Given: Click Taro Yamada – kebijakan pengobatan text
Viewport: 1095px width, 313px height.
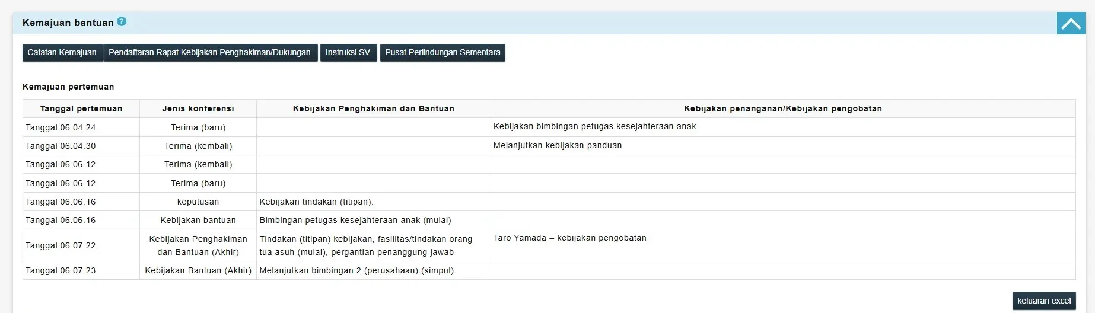Looking at the screenshot, I should (x=570, y=238).
